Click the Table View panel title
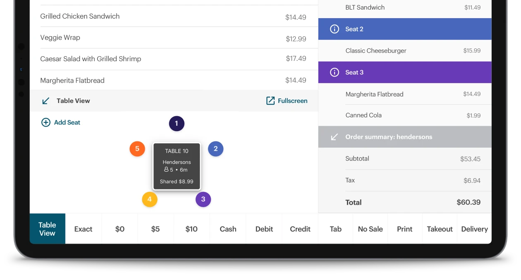This screenshot has height=280, width=521. click(73, 101)
